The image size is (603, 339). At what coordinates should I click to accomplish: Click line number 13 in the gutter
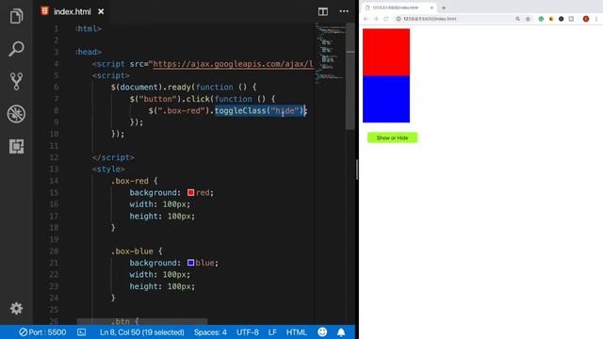(x=54, y=169)
